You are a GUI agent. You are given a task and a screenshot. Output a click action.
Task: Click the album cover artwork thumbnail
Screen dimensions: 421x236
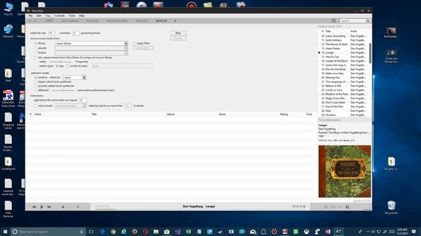tap(345, 172)
